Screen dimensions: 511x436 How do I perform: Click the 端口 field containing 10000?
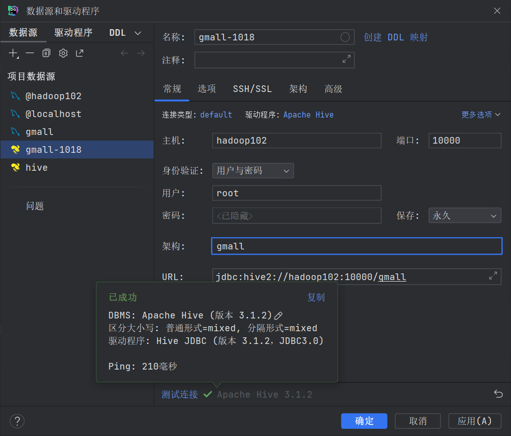[x=465, y=141]
